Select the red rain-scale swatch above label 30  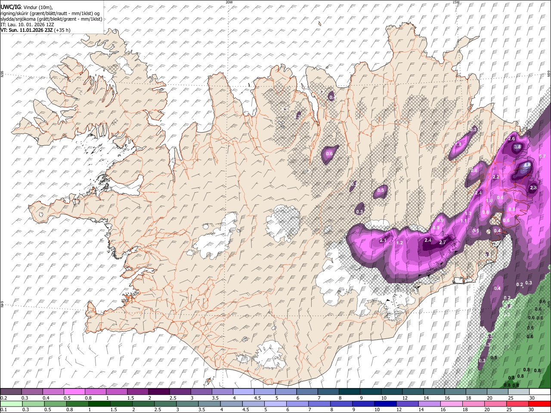click(540, 404)
